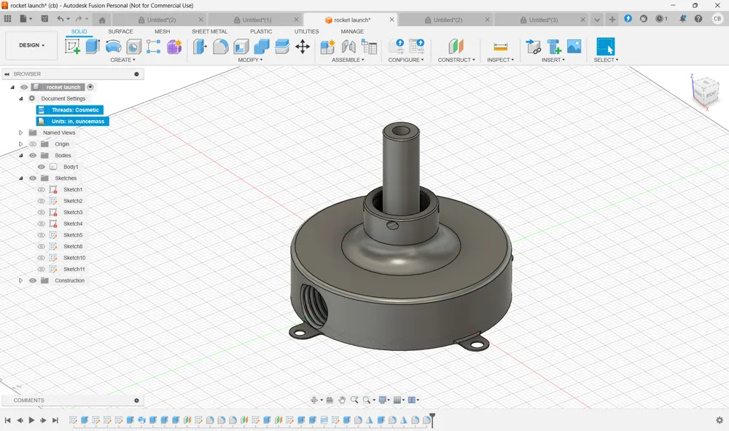
Task: Select the Extrude tool icon
Action: tap(93, 47)
